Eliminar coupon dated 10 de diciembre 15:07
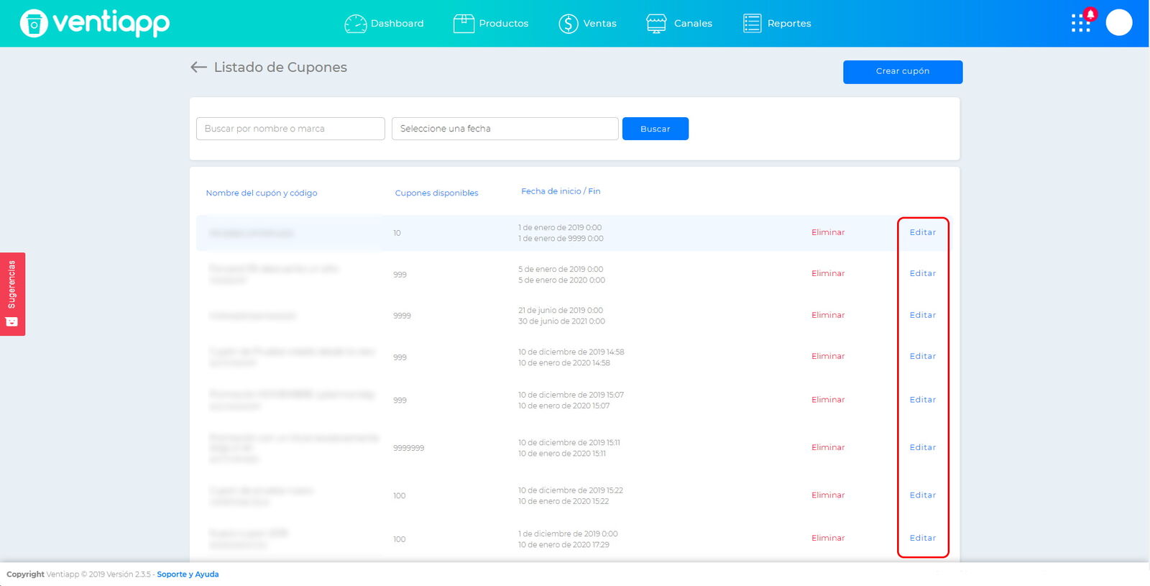Screen dimensions: 1150x586 tap(828, 400)
